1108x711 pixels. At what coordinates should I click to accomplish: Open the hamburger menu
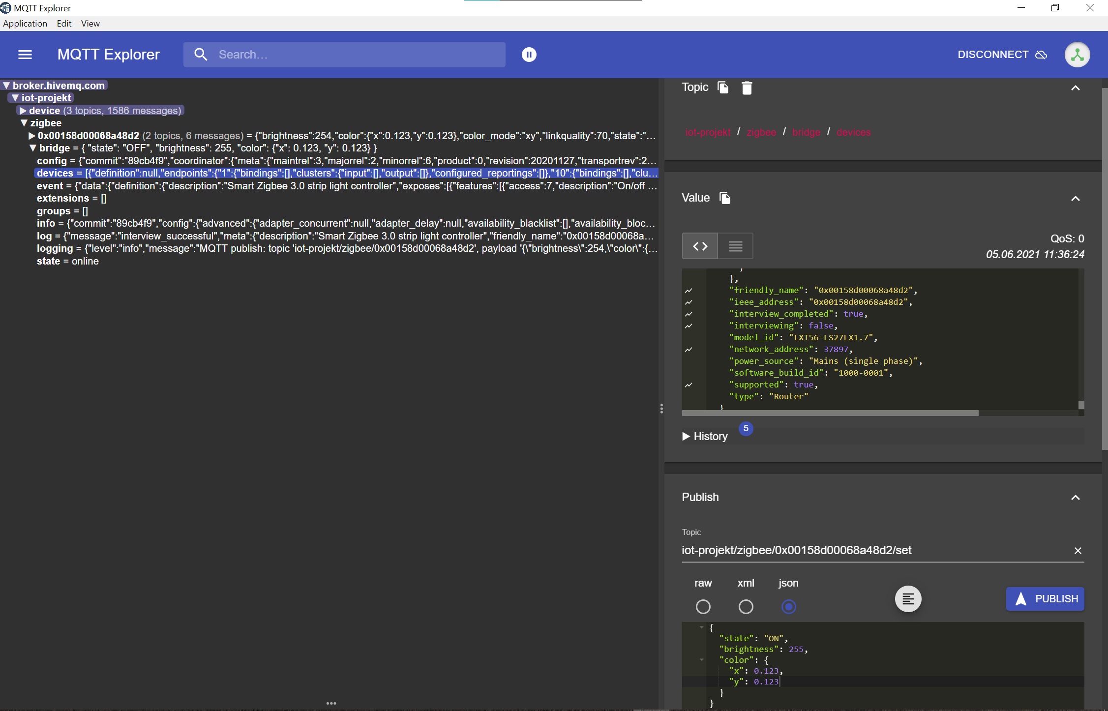point(25,55)
